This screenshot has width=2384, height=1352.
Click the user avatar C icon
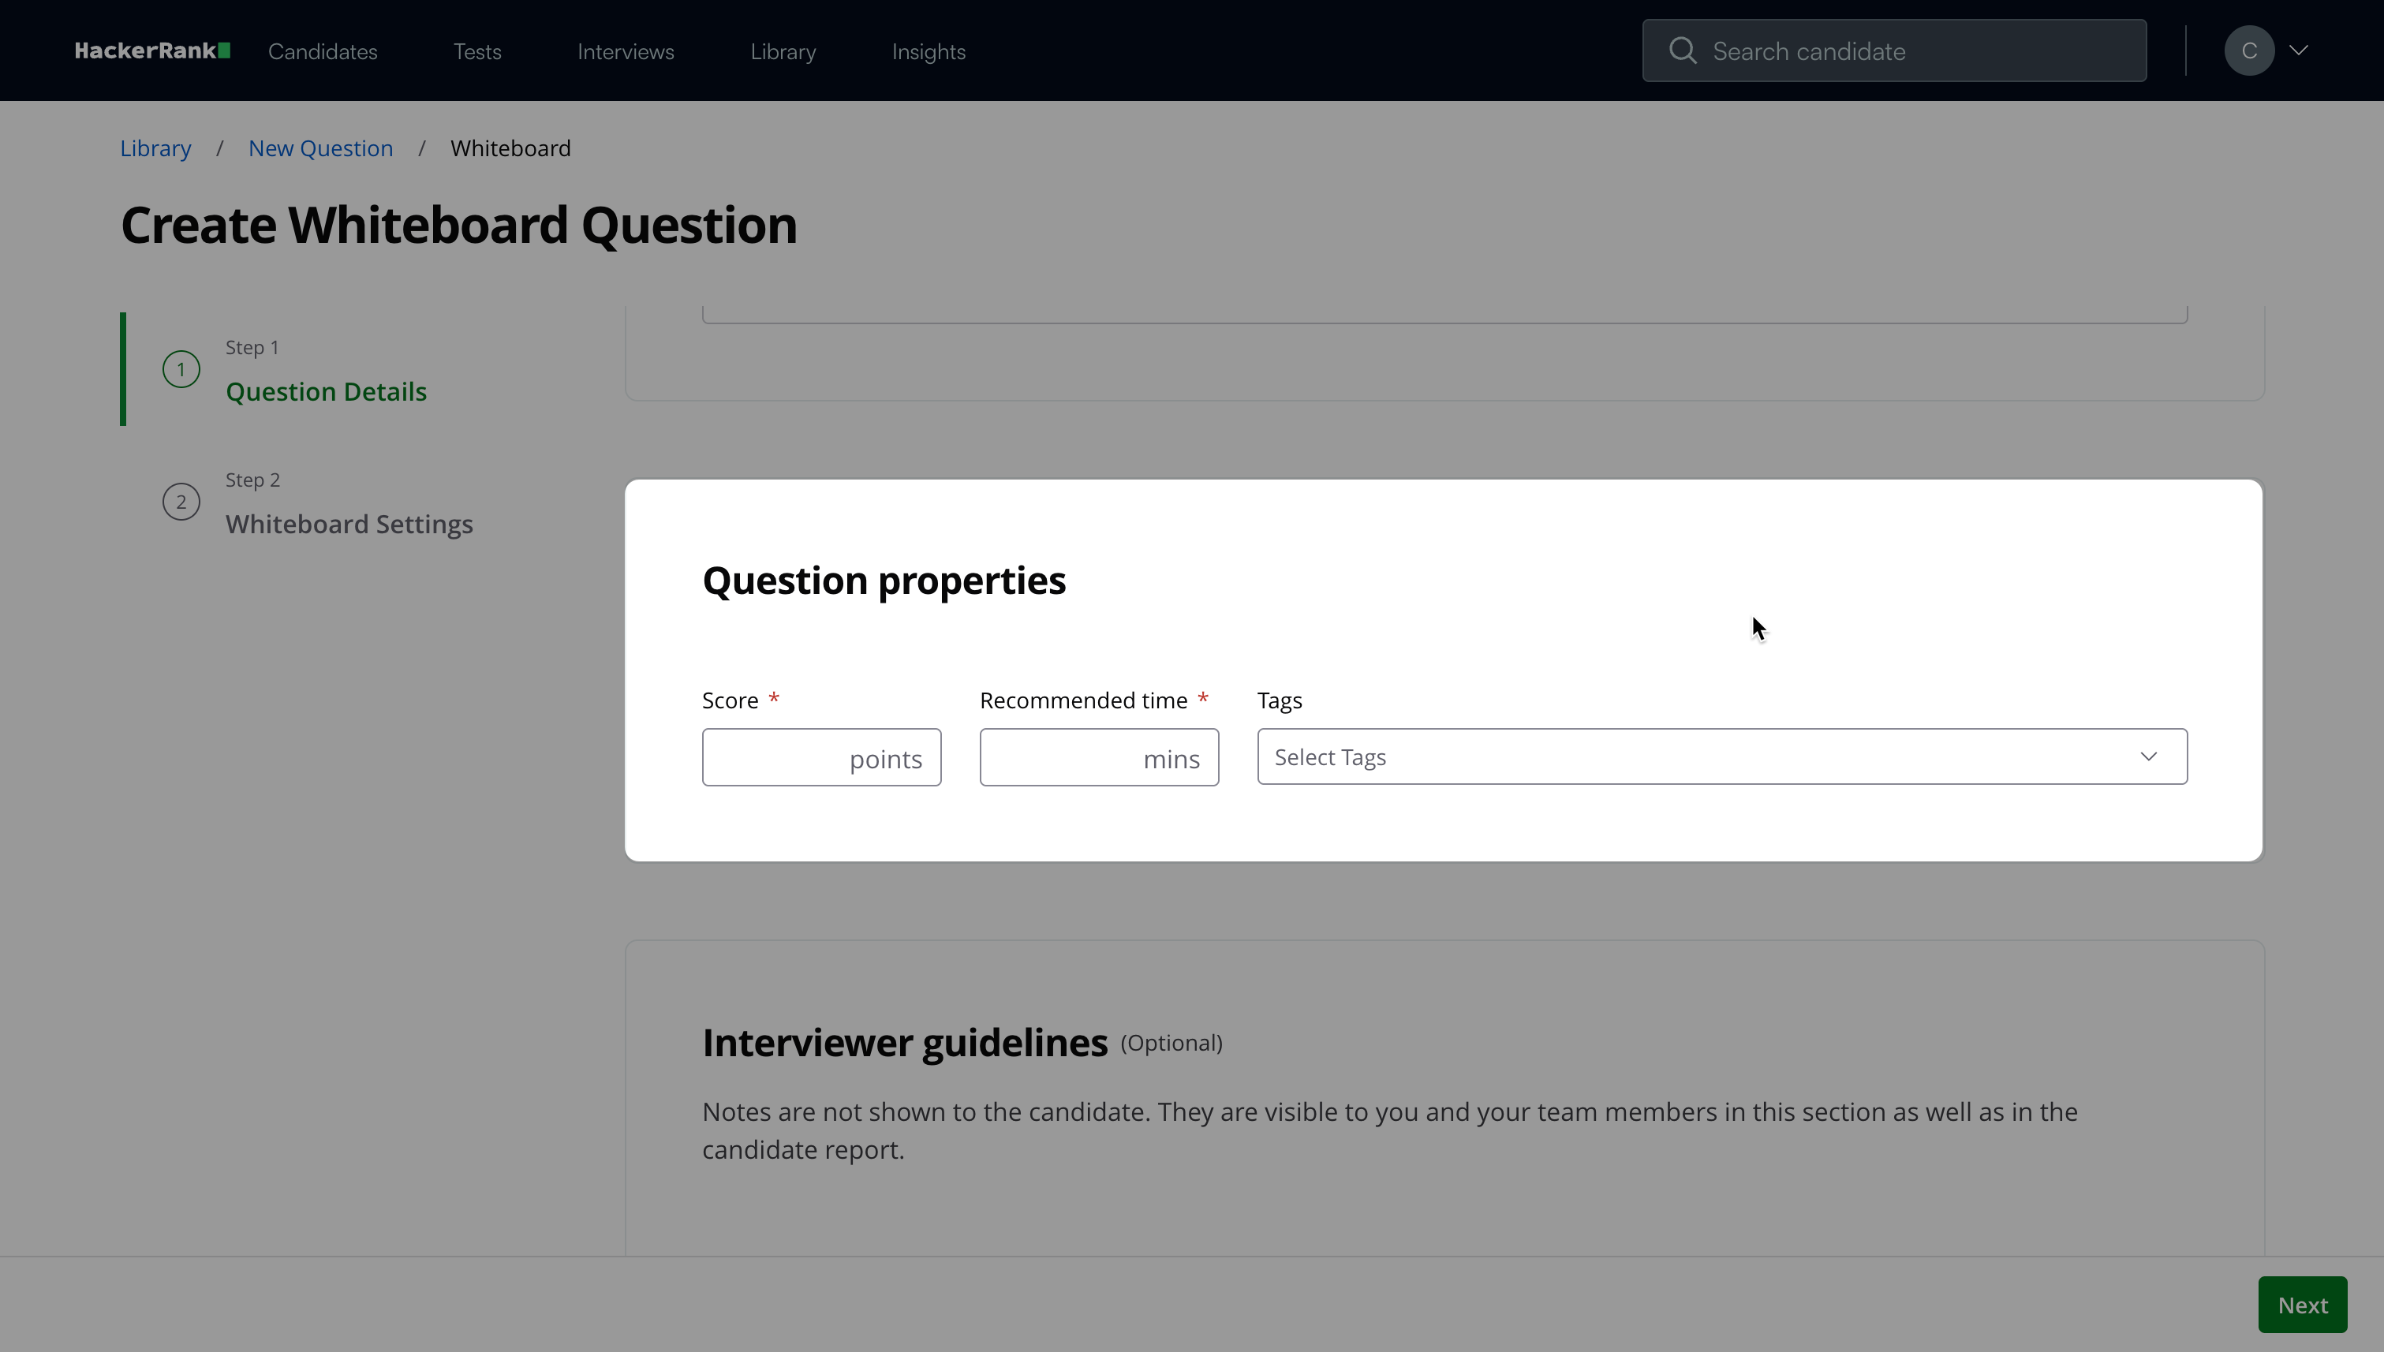[x=2248, y=51]
